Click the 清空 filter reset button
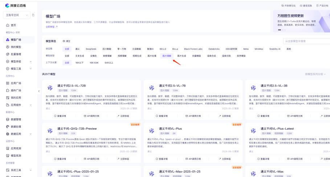This screenshot has height=177, width=330. [x=66, y=41]
